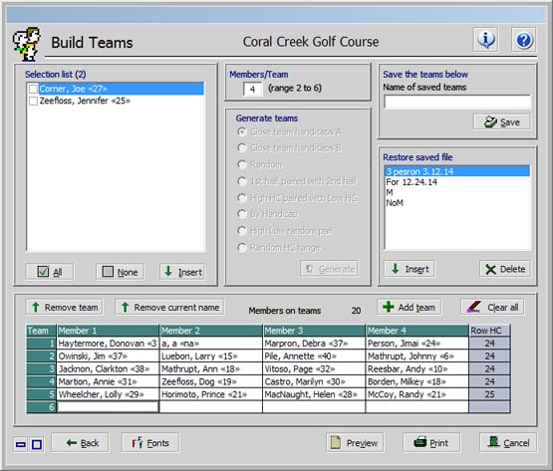The width and height of the screenshot is (553, 471).
Task: Click the larger square window-size icon
Action: click(x=37, y=444)
